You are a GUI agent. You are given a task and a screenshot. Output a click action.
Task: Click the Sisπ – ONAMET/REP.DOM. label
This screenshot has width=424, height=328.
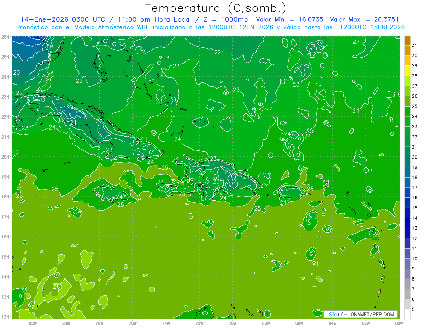(360, 314)
